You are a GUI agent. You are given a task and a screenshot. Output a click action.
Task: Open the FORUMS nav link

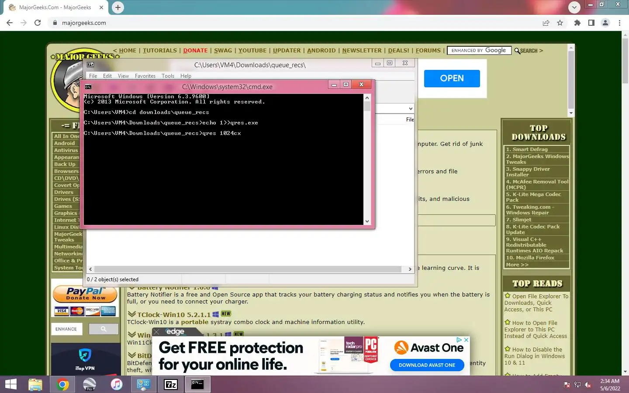(428, 51)
